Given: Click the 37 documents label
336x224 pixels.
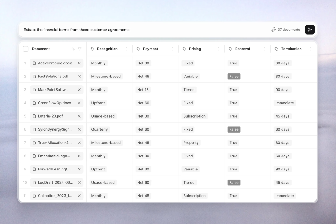Looking at the screenshot, I should pyautogui.click(x=289, y=30).
